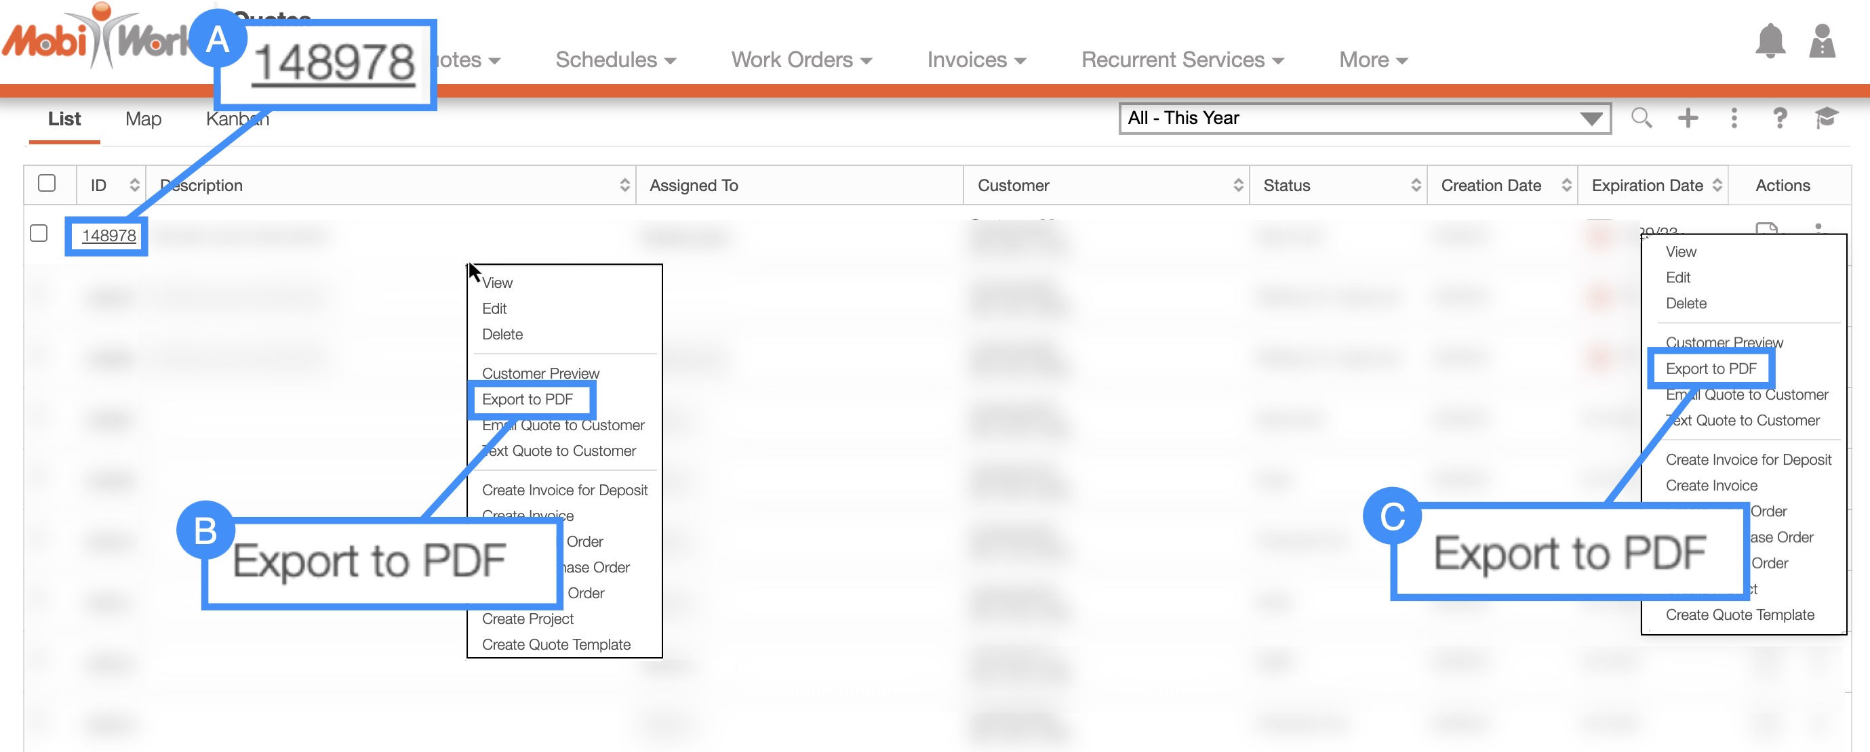Click the search magnifier icon
The height and width of the screenshot is (752, 1870).
pyautogui.click(x=1641, y=118)
